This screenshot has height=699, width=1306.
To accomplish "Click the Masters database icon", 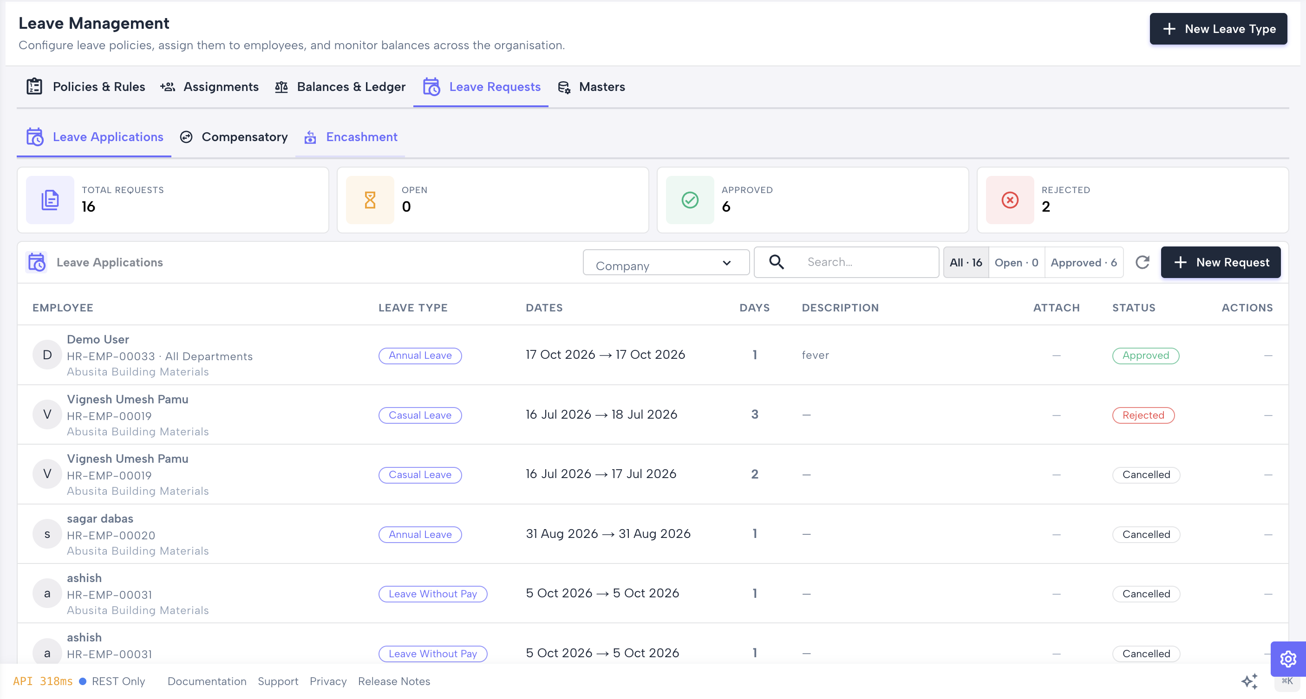I will tap(564, 87).
